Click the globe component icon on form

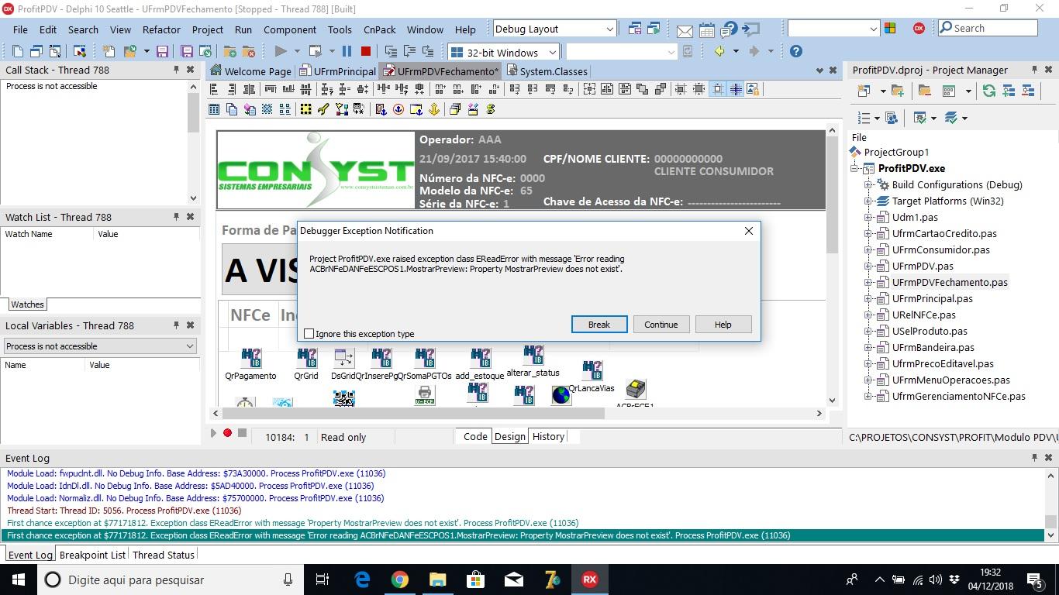point(561,395)
